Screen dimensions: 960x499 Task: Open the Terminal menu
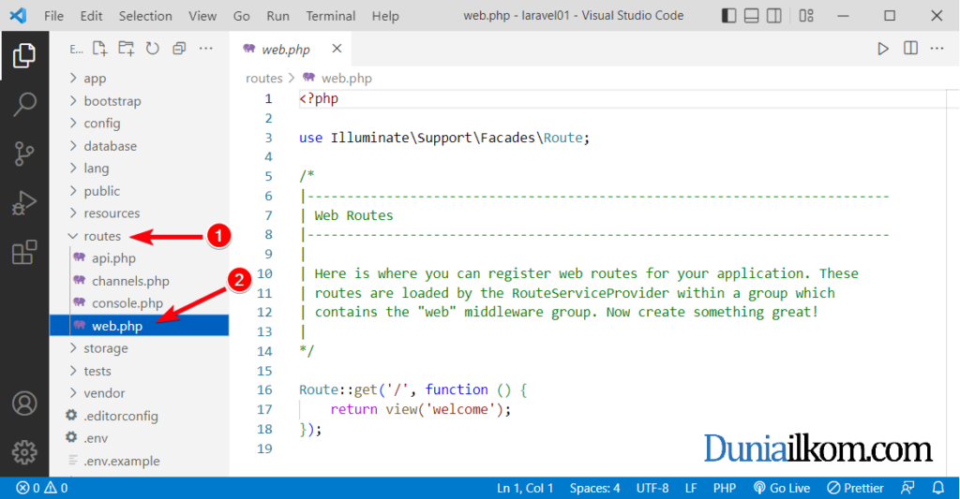(x=331, y=16)
